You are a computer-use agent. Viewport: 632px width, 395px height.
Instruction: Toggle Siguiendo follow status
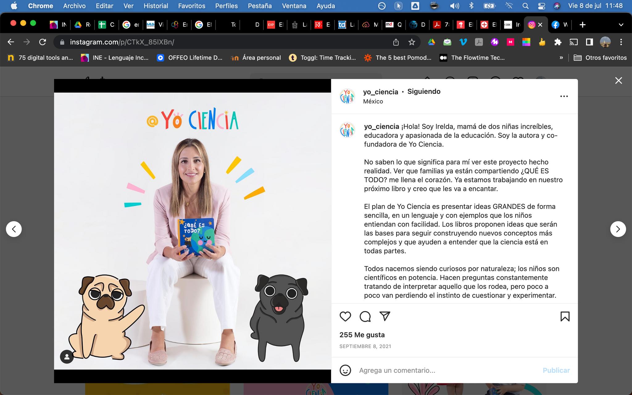(x=424, y=92)
